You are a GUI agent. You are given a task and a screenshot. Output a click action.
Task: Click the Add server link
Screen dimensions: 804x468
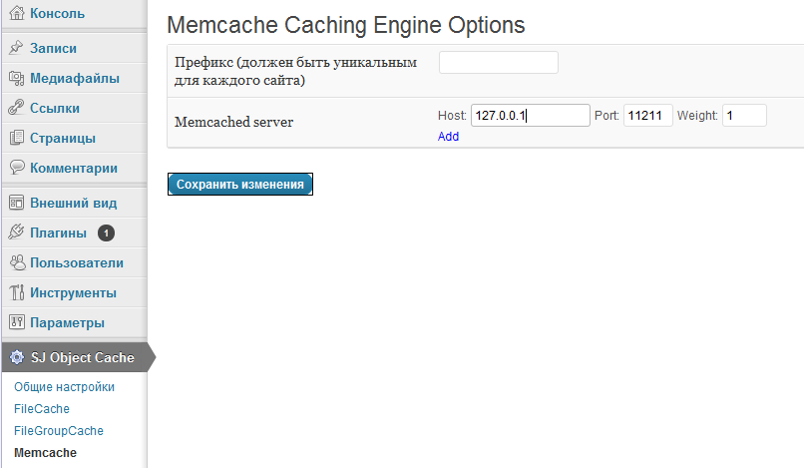(x=448, y=137)
